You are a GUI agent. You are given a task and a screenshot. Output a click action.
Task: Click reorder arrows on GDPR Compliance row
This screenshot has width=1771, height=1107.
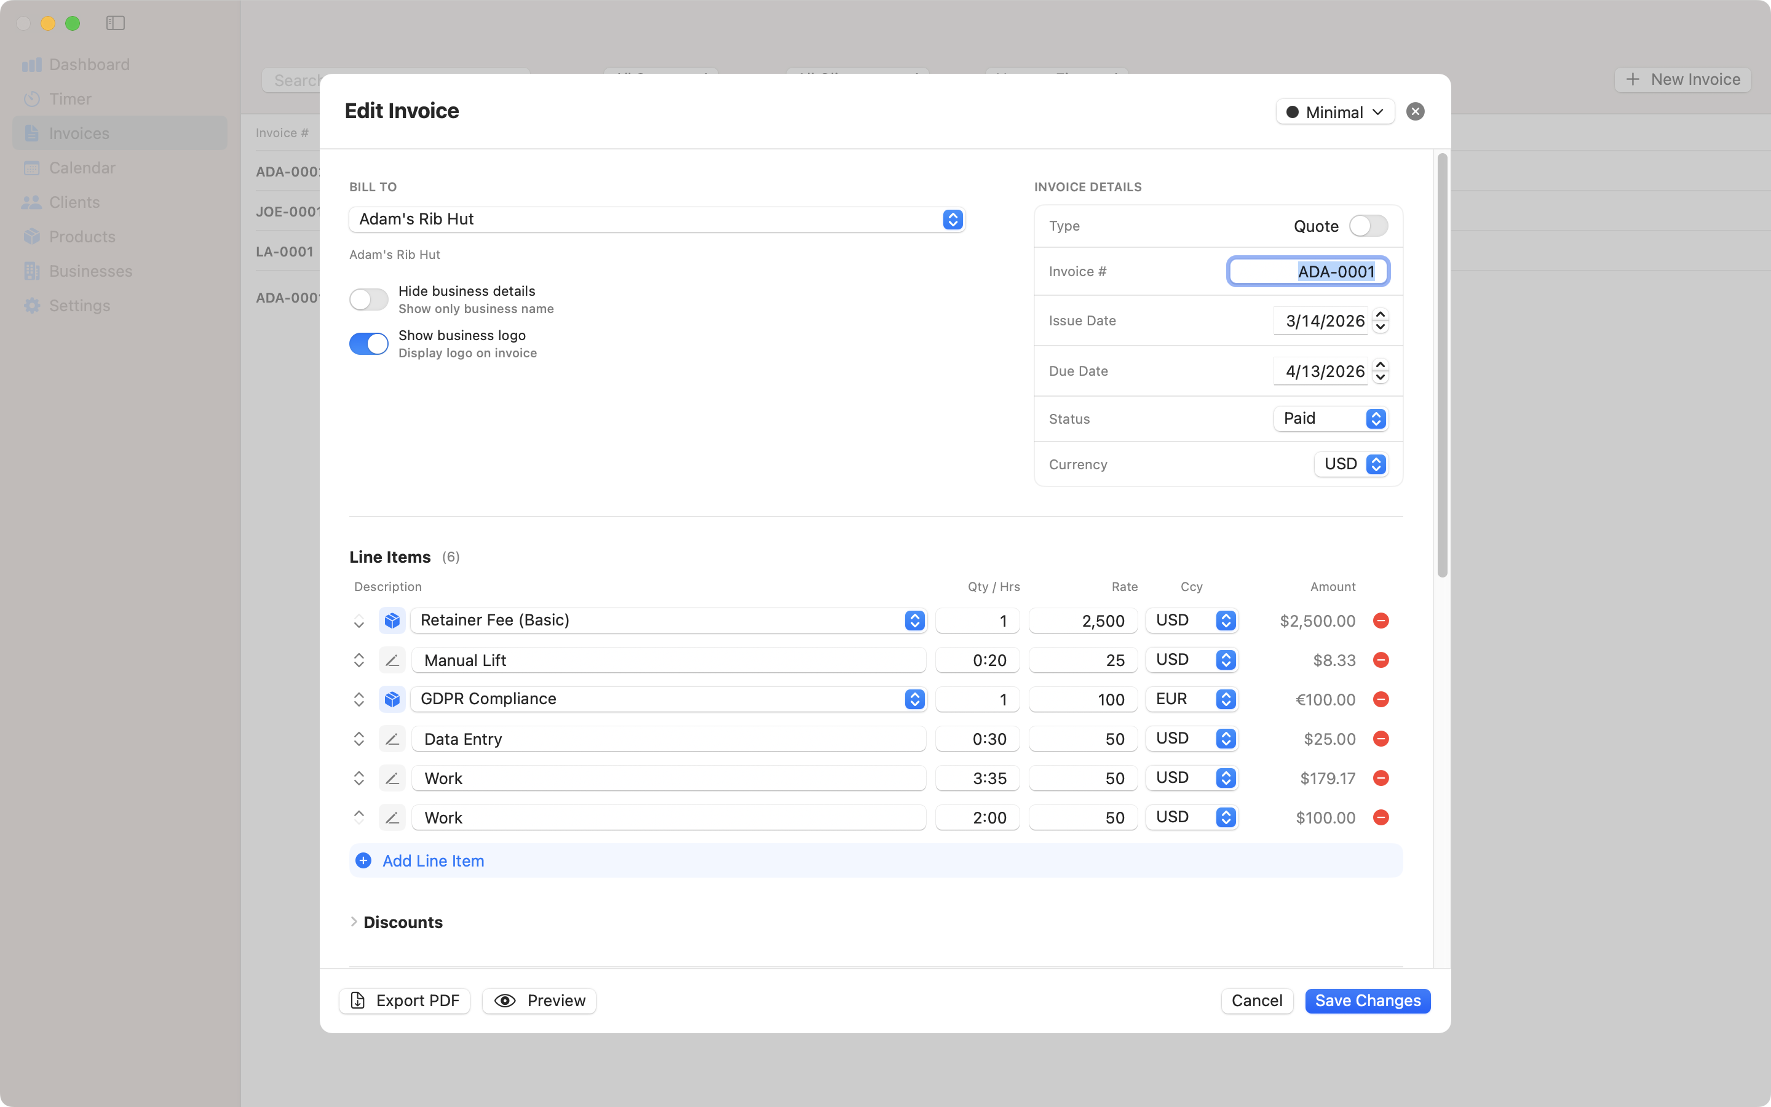tap(359, 699)
